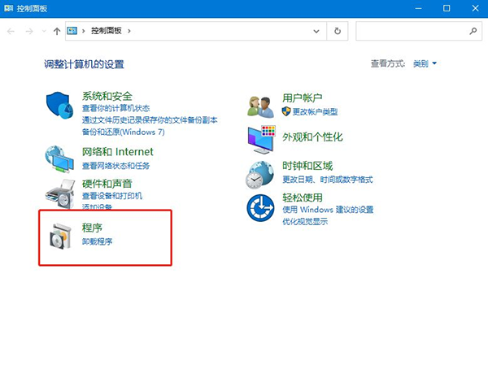Click 查看设备和打印机 link
The image size is (488, 369).
[112, 196]
